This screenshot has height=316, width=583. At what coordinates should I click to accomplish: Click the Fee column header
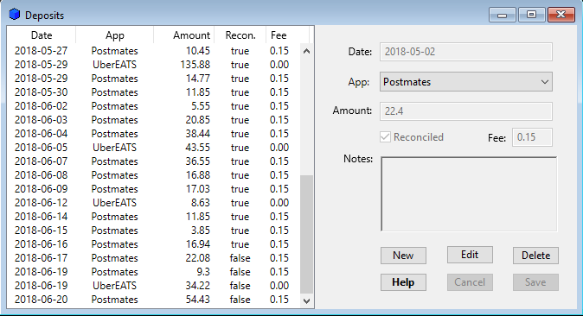pos(287,35)
